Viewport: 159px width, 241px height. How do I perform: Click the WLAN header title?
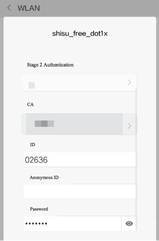[x=29, y=8]
